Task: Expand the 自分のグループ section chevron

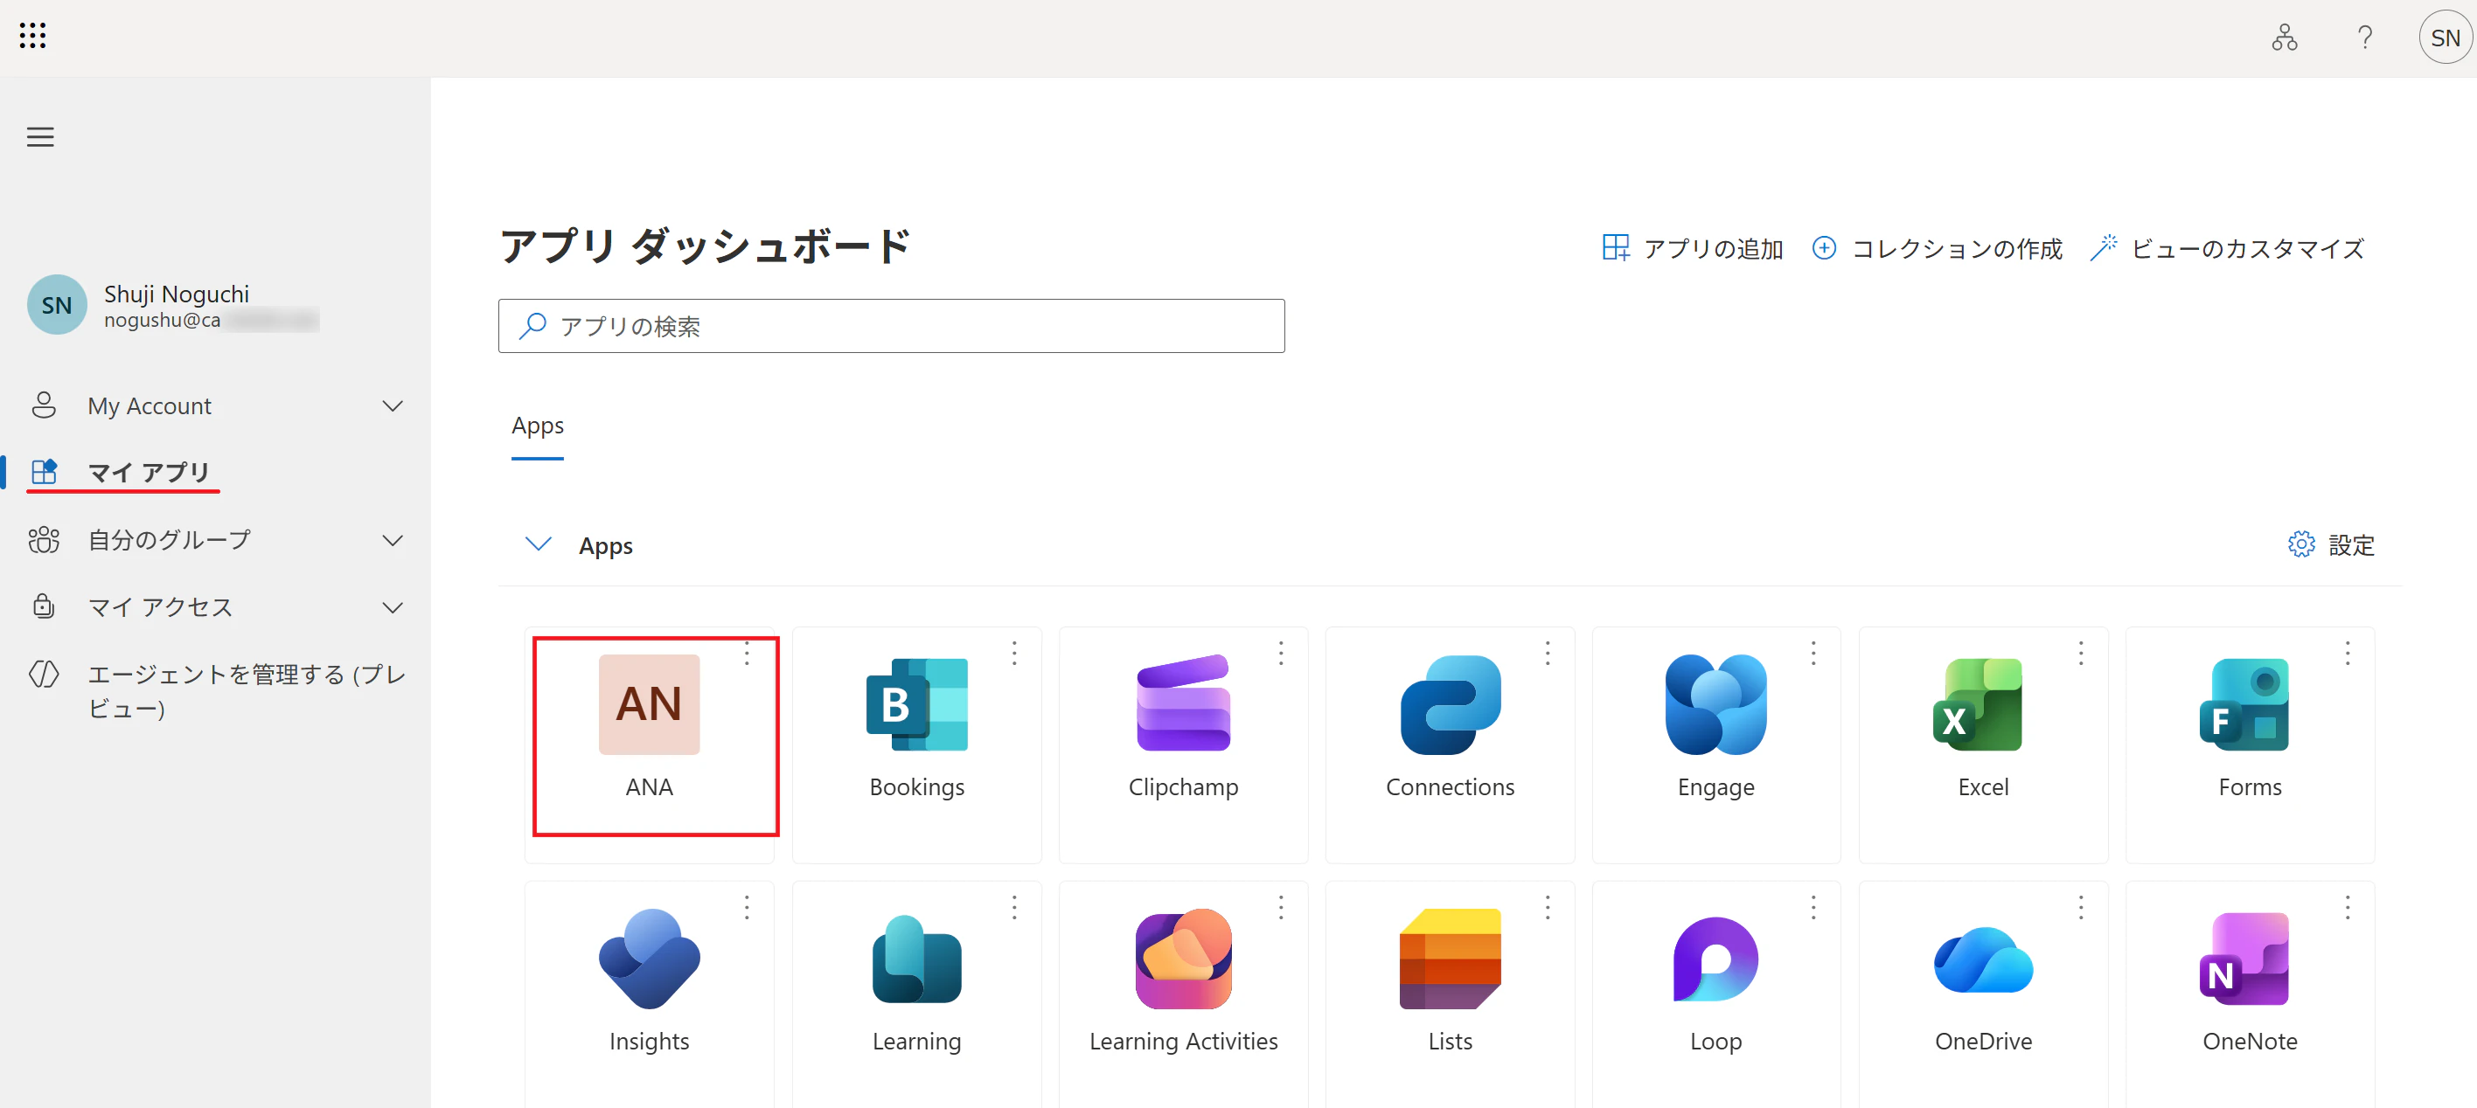Action: pos(393,540)
